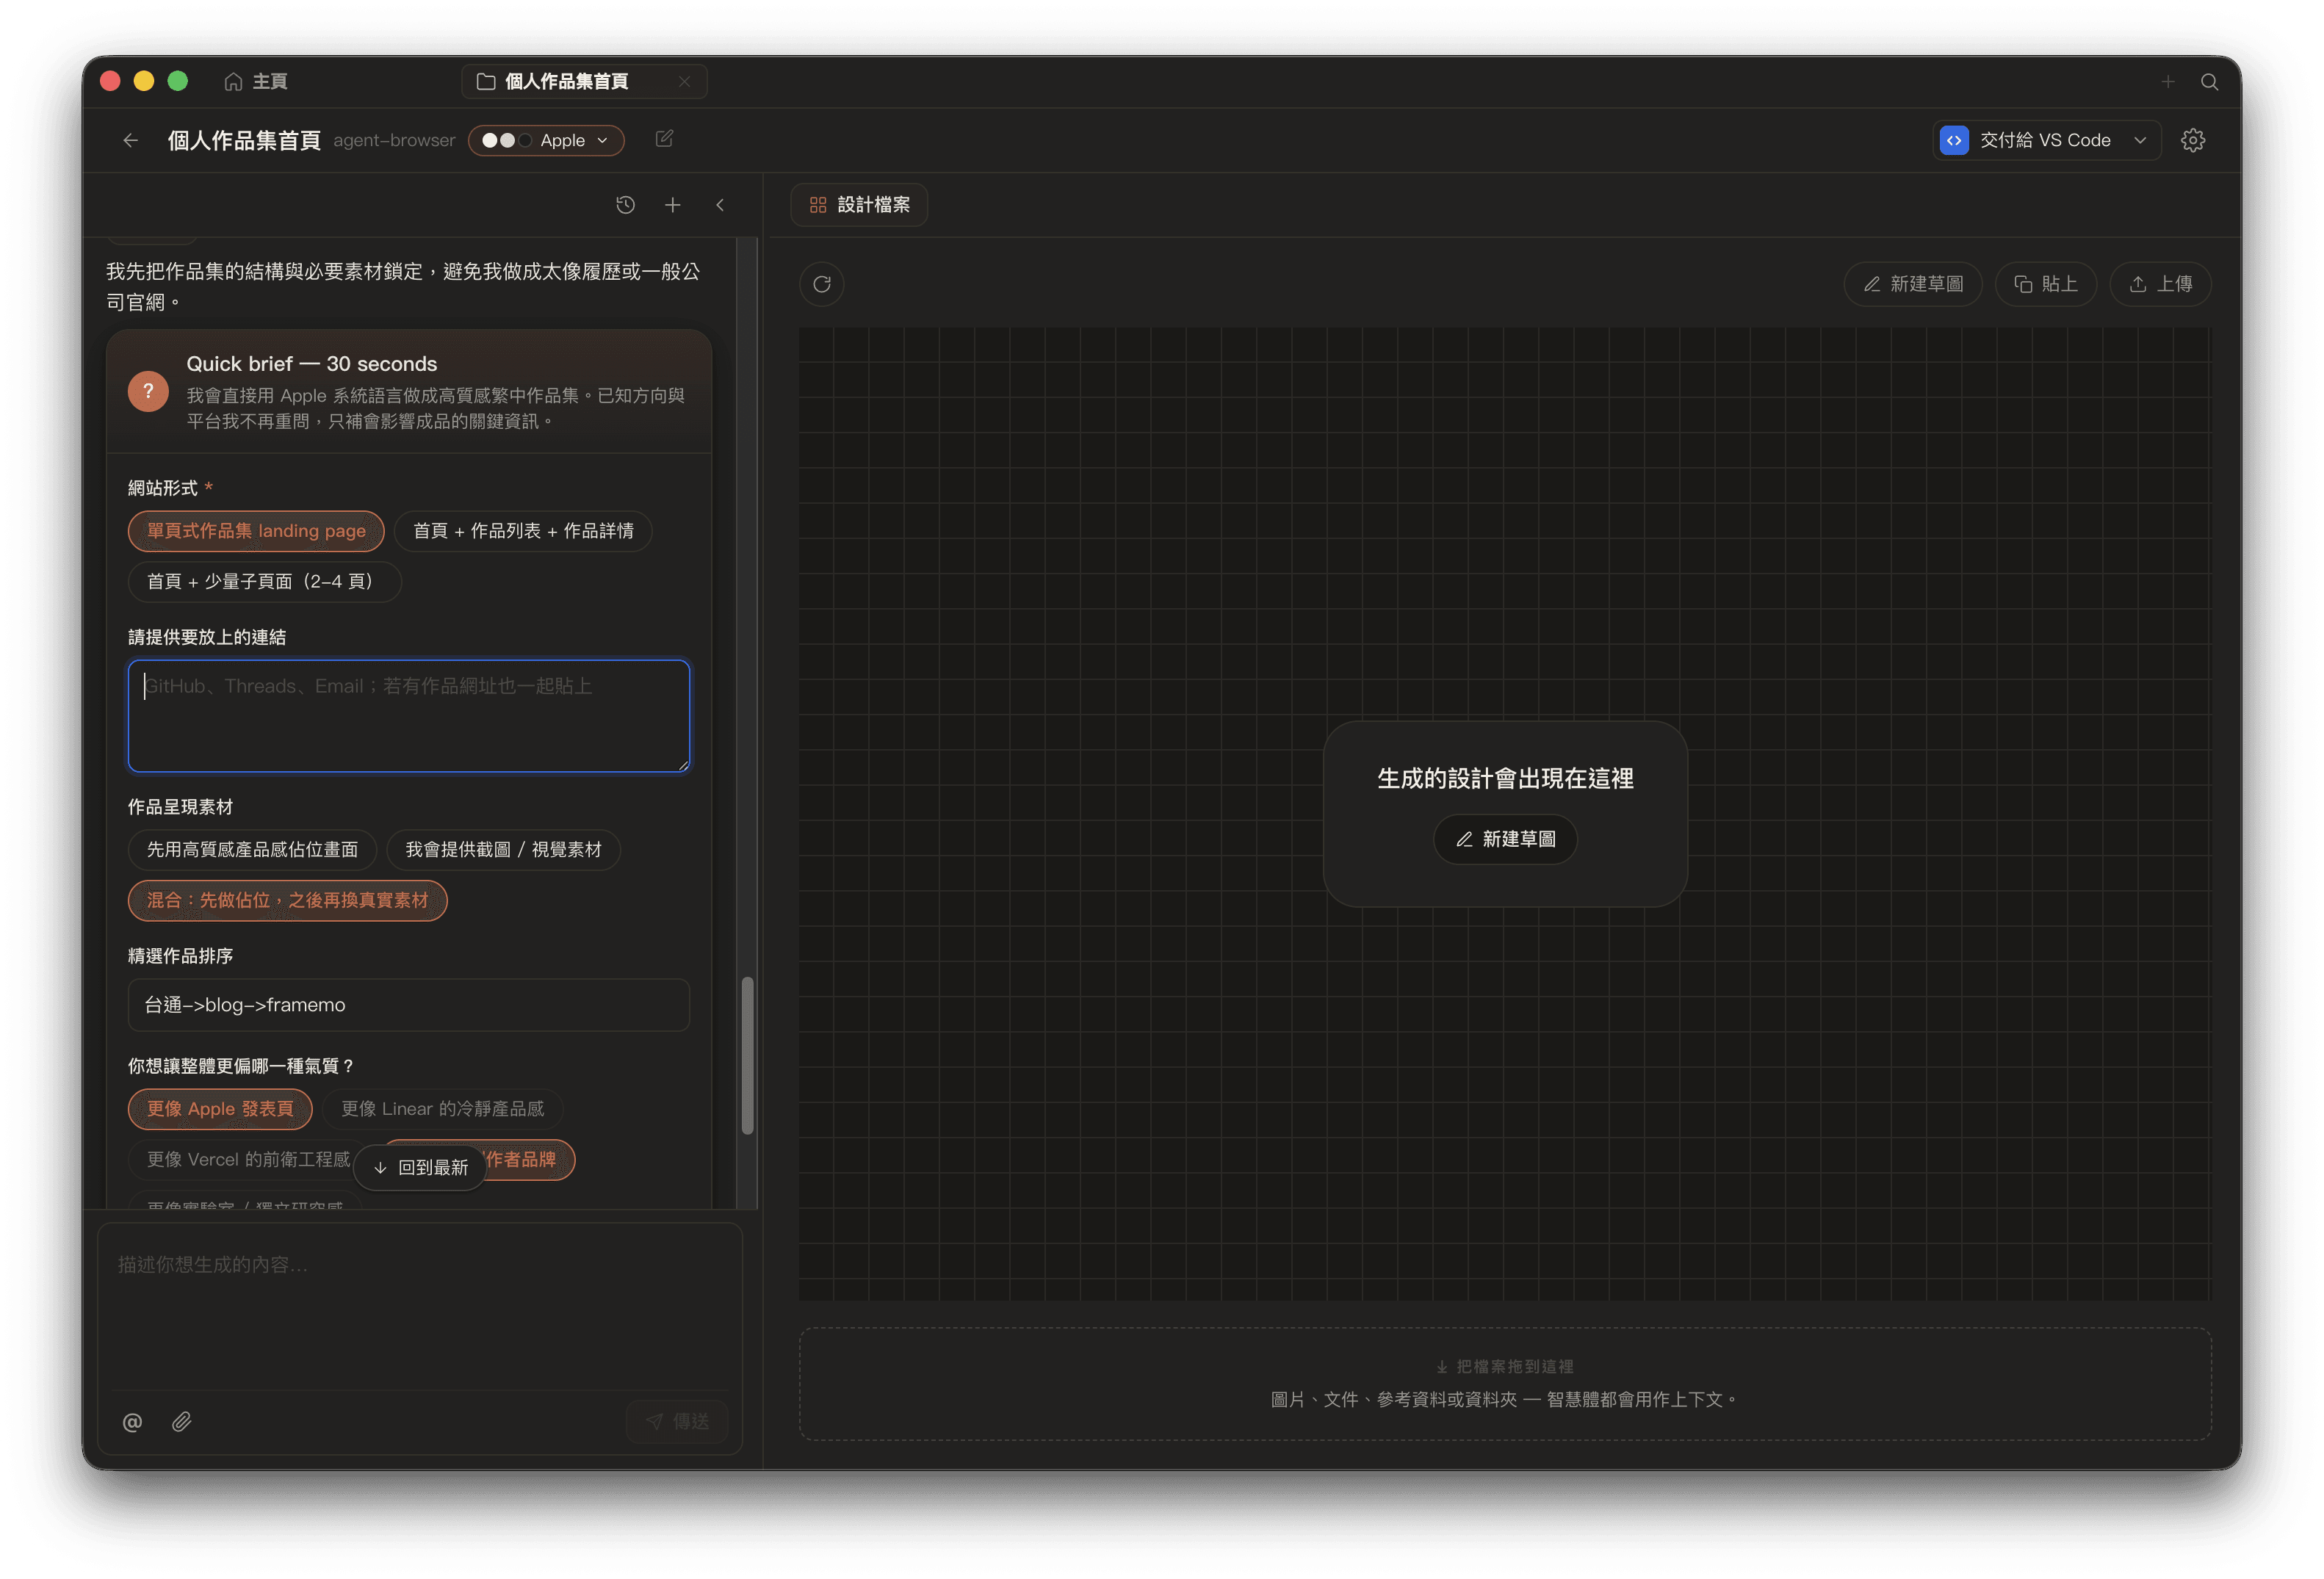Open the 主頁 home tab
This screenshot has height=1579, width=2324.
pyautogui.click(x=256, y=81)
